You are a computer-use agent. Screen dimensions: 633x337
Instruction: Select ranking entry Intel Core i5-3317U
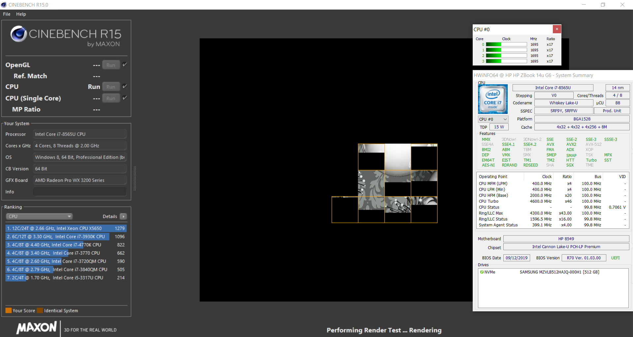66,277
